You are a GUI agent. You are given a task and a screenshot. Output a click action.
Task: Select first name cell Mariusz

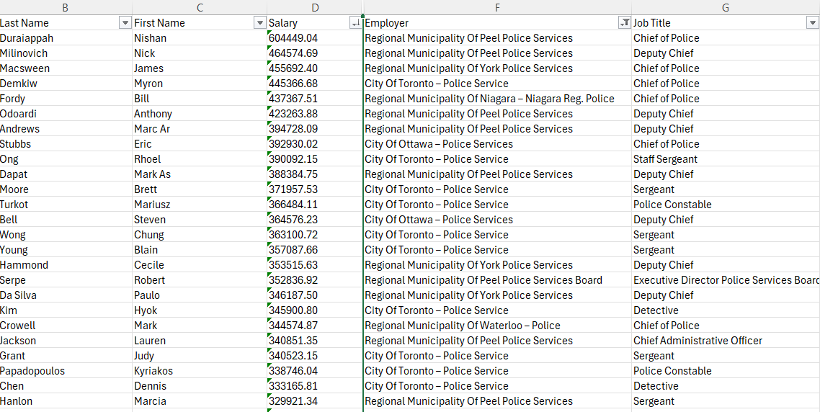(200, 205)
